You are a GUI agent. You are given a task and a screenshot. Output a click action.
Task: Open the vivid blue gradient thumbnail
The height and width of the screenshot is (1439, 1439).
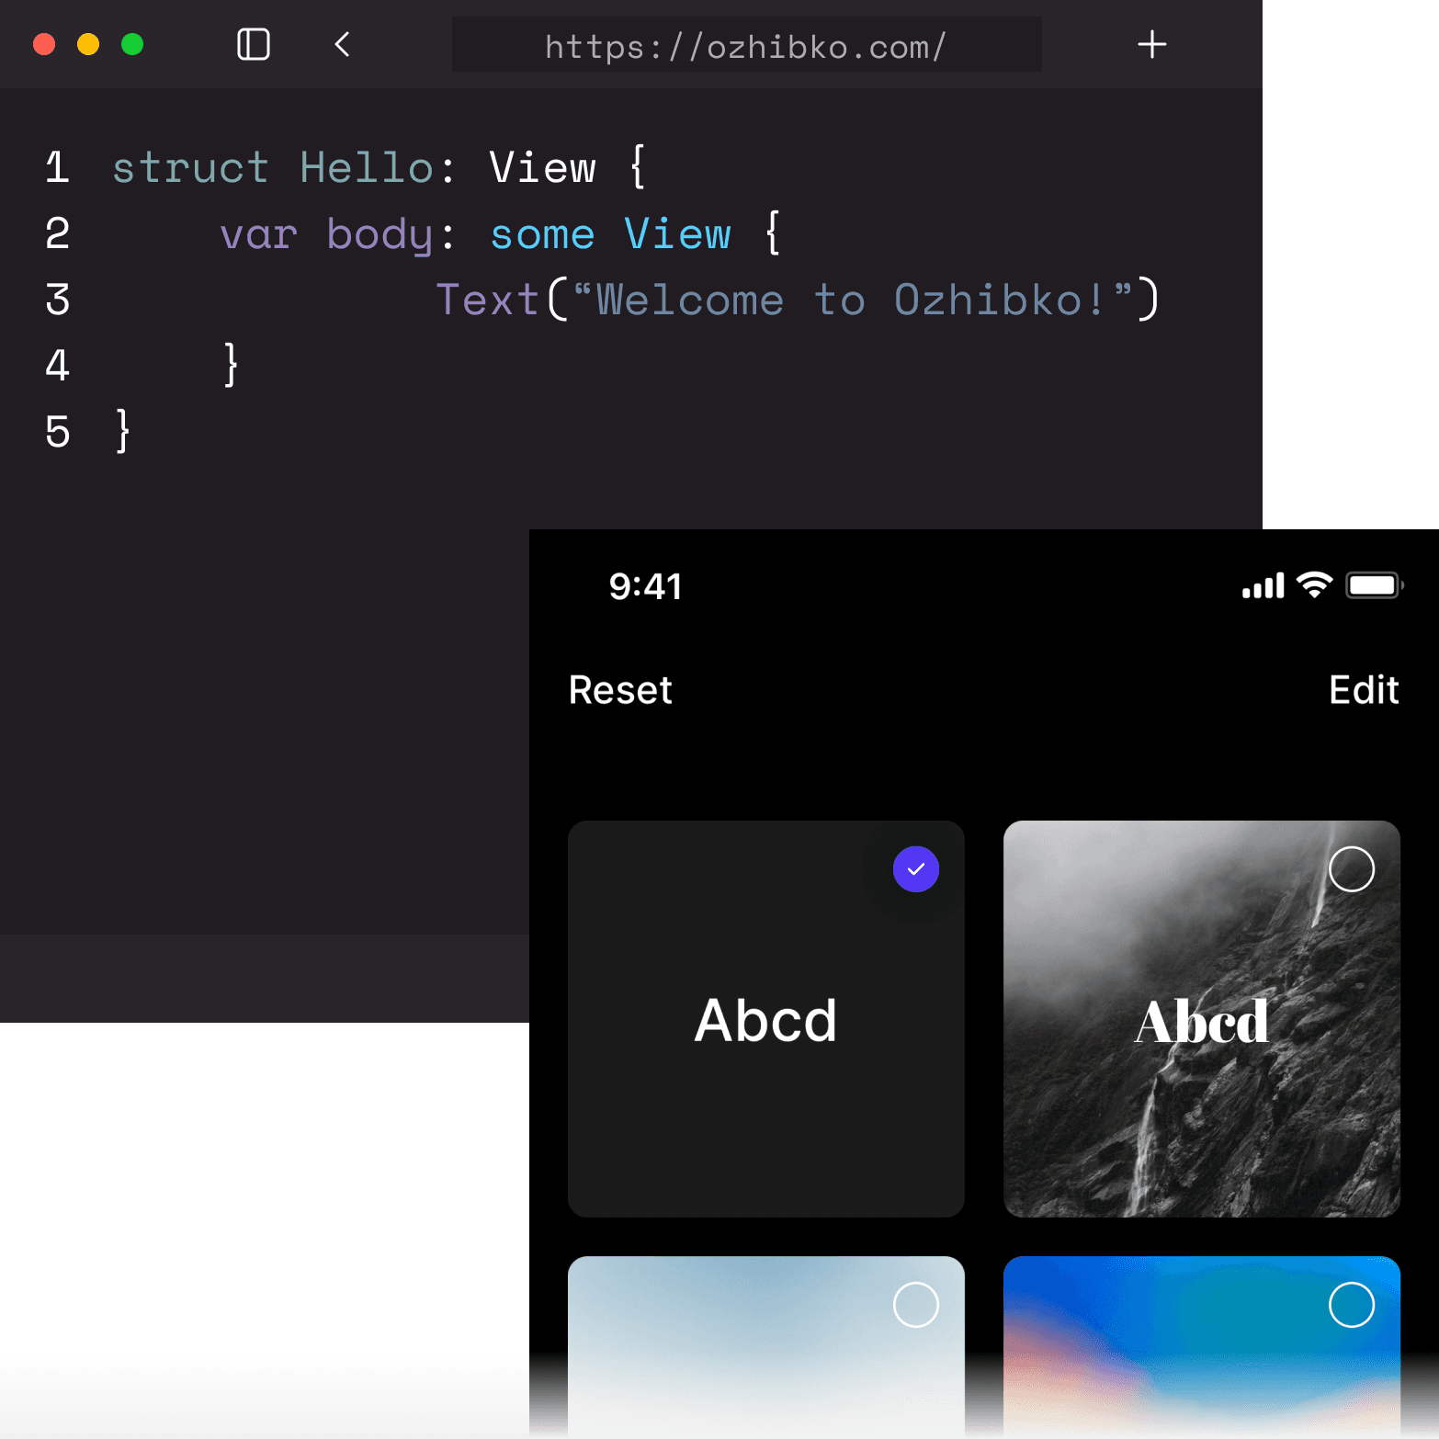[1202, 1347]
